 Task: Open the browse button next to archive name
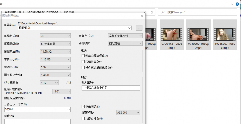[139, 28]
